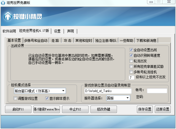Switch to the 软件说明 tab
Screen dimensions: 176x129
point(9,31)
